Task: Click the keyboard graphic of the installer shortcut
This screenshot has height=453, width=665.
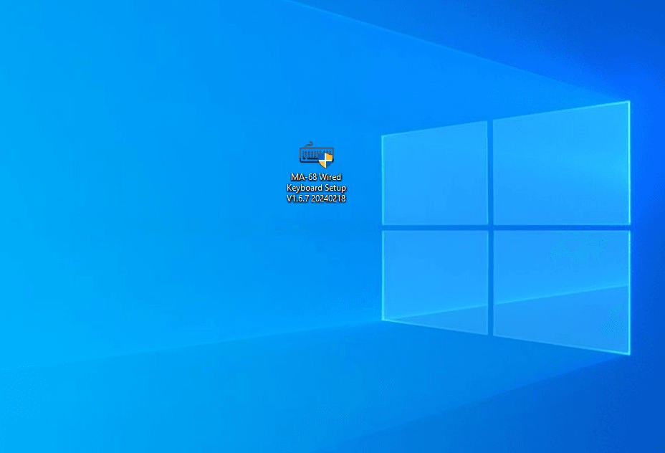Action: coord(313,154)
